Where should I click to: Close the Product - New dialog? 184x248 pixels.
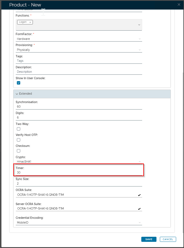coord(179,4)
